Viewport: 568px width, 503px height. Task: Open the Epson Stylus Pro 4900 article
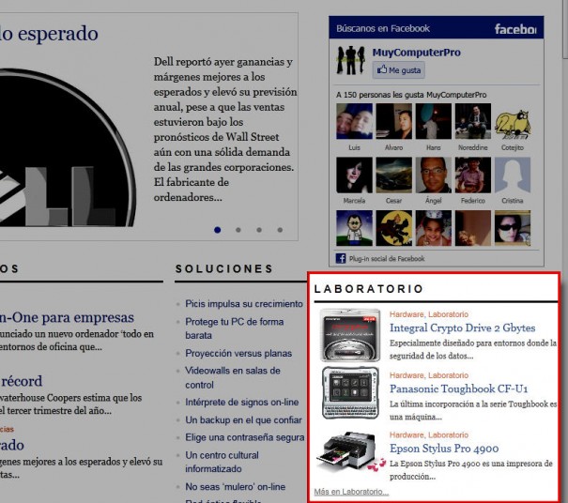point(444,449)
